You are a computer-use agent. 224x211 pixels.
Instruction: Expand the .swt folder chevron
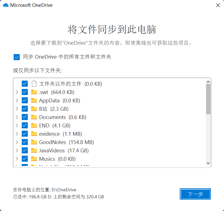click(x=17, y=92)
